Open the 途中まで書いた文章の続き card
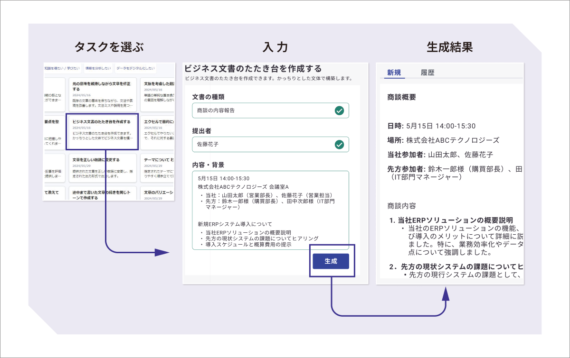Image resolution: width=570 pixels, height=358 pixels. tap(103, 193)
